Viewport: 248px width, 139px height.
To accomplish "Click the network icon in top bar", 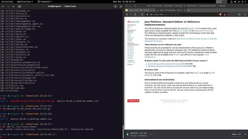I will [x=232, y=2].
